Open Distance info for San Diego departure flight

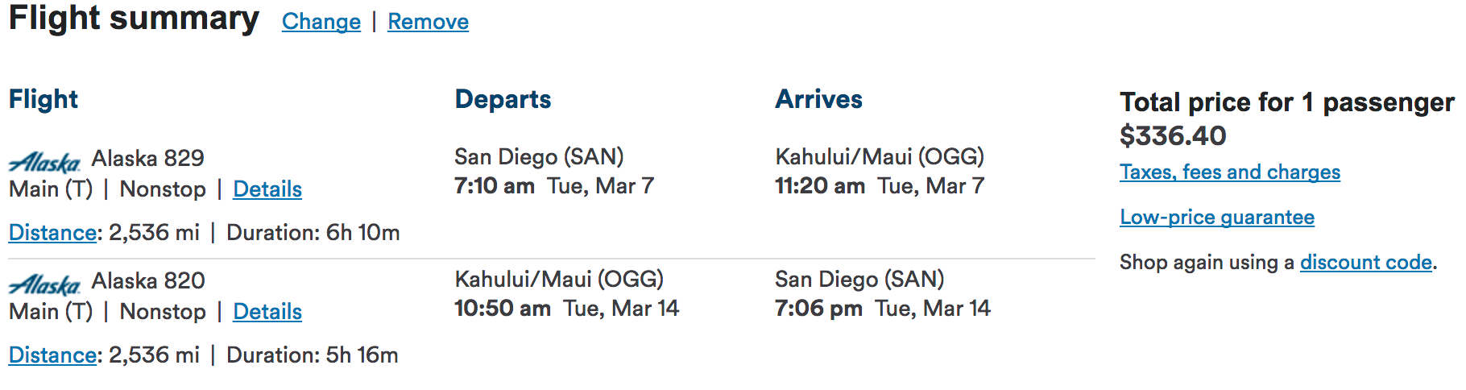52,233
